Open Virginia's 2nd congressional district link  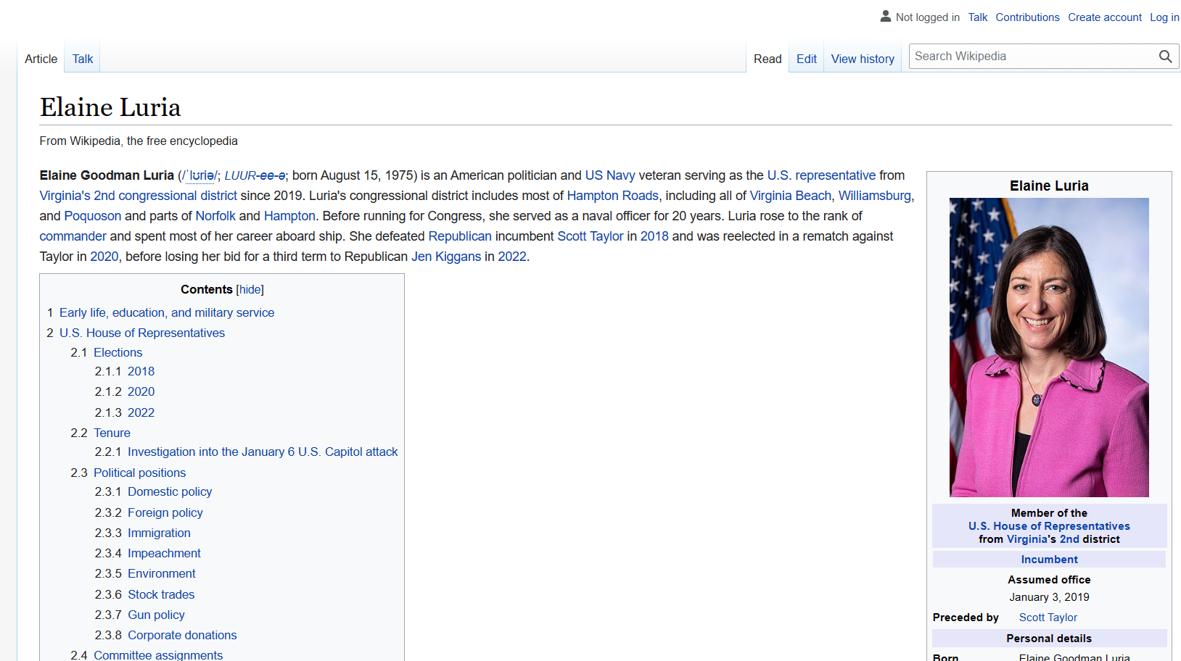click(x=138, y=196)
